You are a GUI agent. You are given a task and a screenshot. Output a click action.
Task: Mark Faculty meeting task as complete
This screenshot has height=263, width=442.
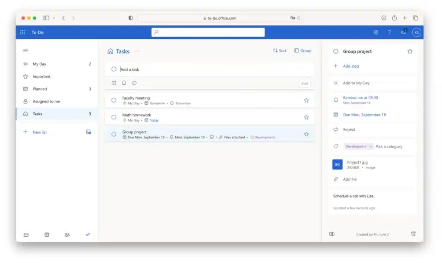point(114,100)
